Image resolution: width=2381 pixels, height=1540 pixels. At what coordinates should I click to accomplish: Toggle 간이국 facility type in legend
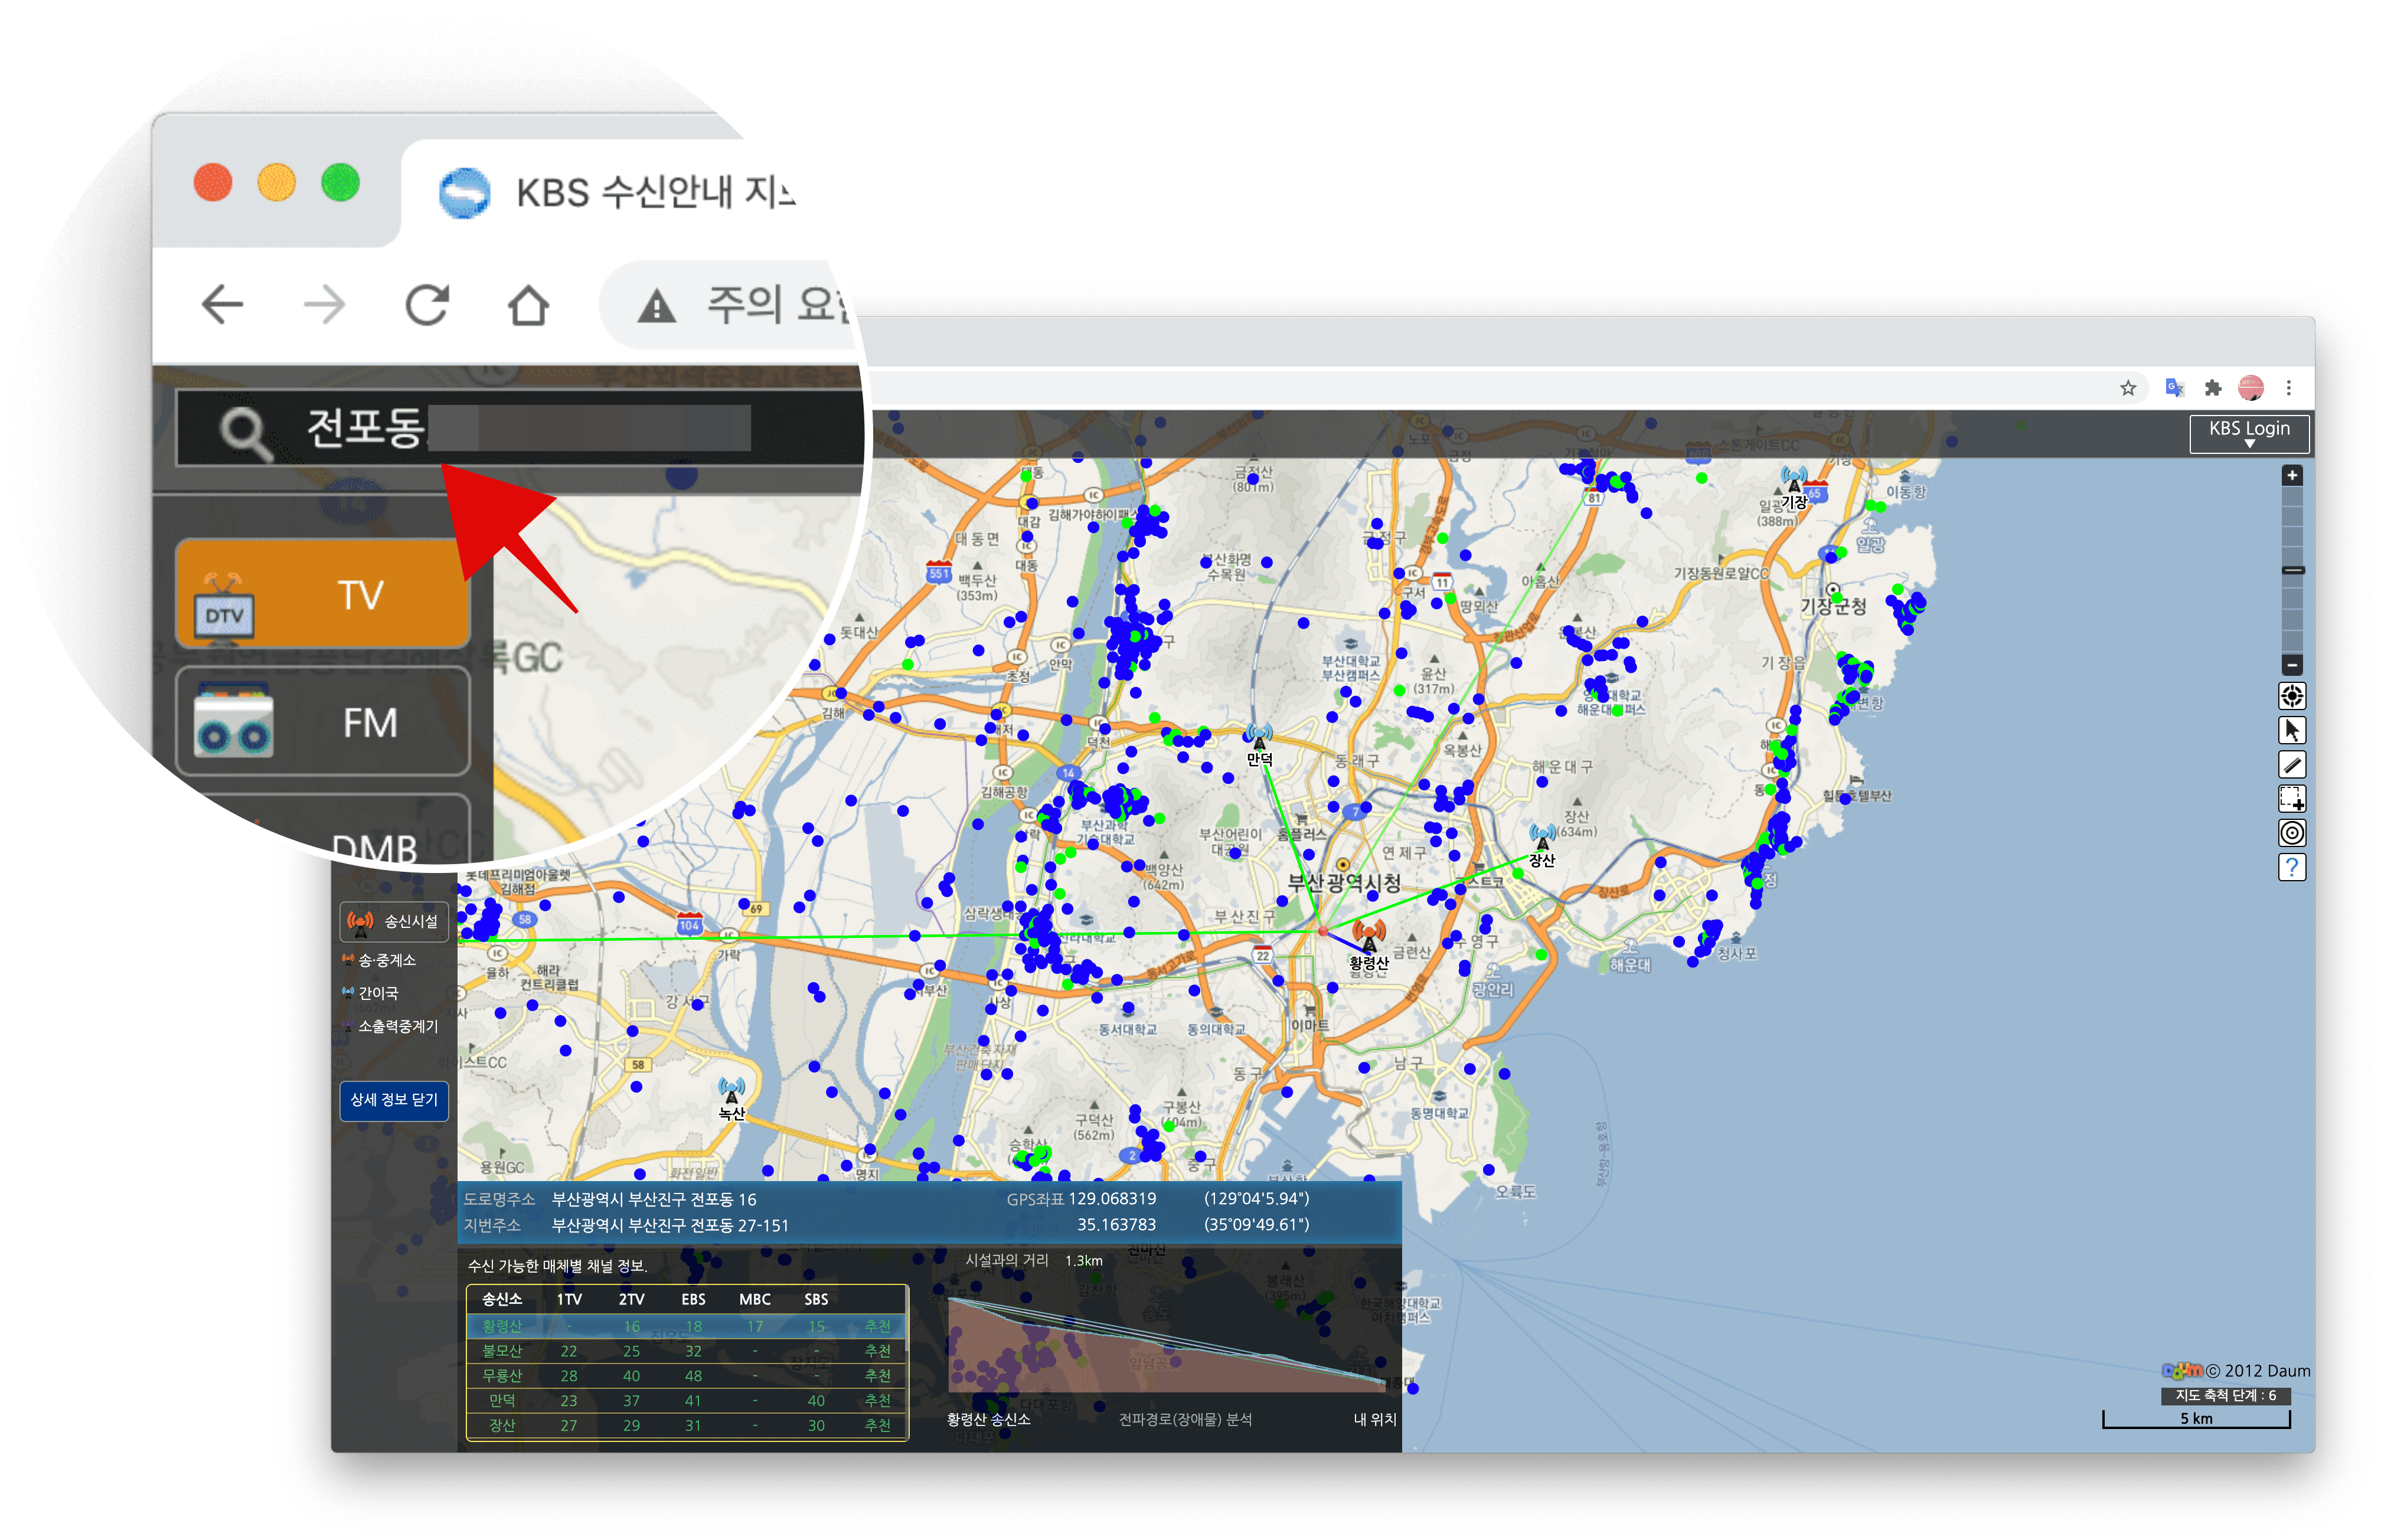(369, 993)
